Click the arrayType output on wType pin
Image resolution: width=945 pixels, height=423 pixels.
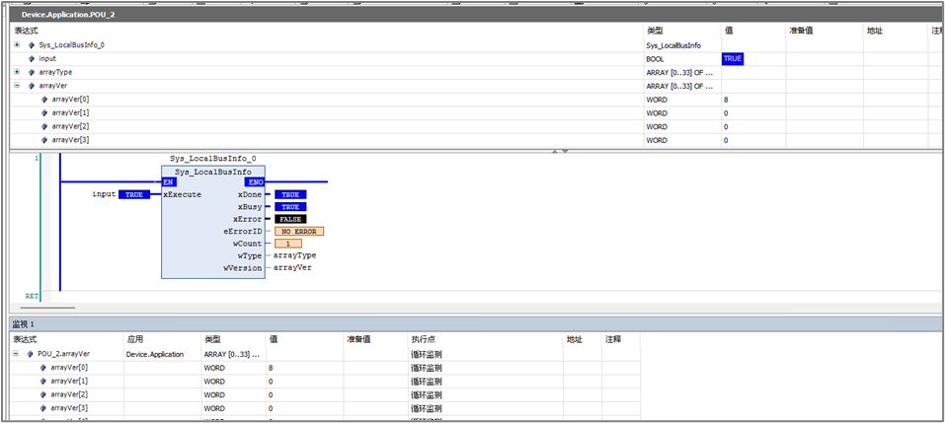tap(294, 255)
